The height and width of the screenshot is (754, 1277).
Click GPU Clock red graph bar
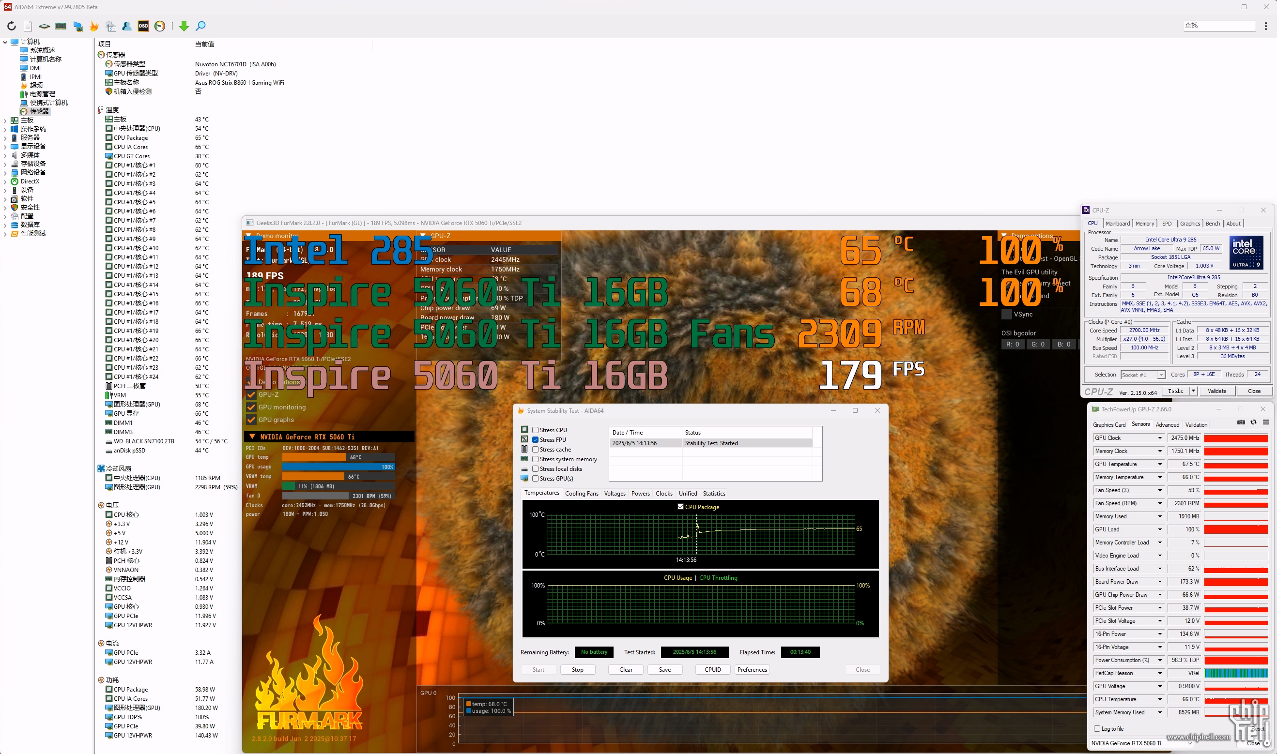[1236, 438]
